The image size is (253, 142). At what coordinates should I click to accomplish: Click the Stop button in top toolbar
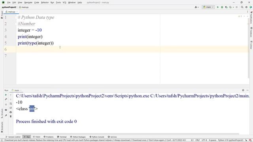tap(237, 7)
